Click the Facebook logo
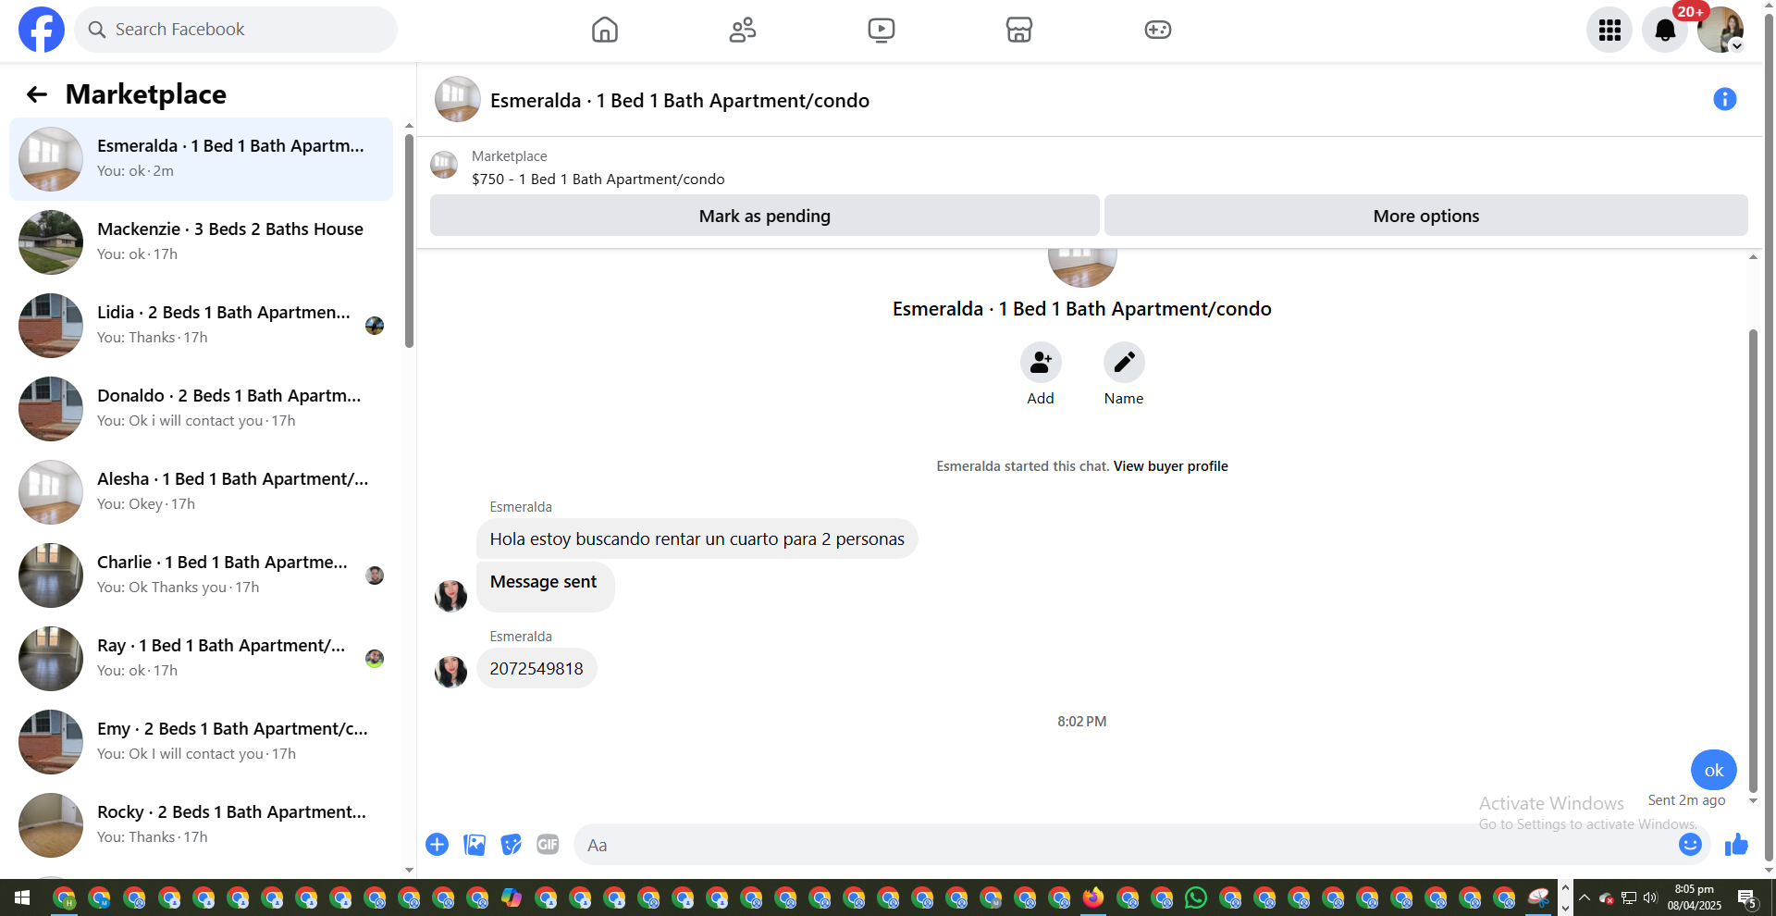This screenshot has height=916, width=1776. tap(42, 30)
